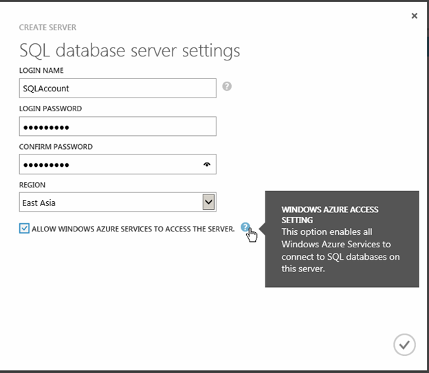The height and width of the screenshot is (373, 429).
Task: Click the REGION label
Action: [32, 185]
